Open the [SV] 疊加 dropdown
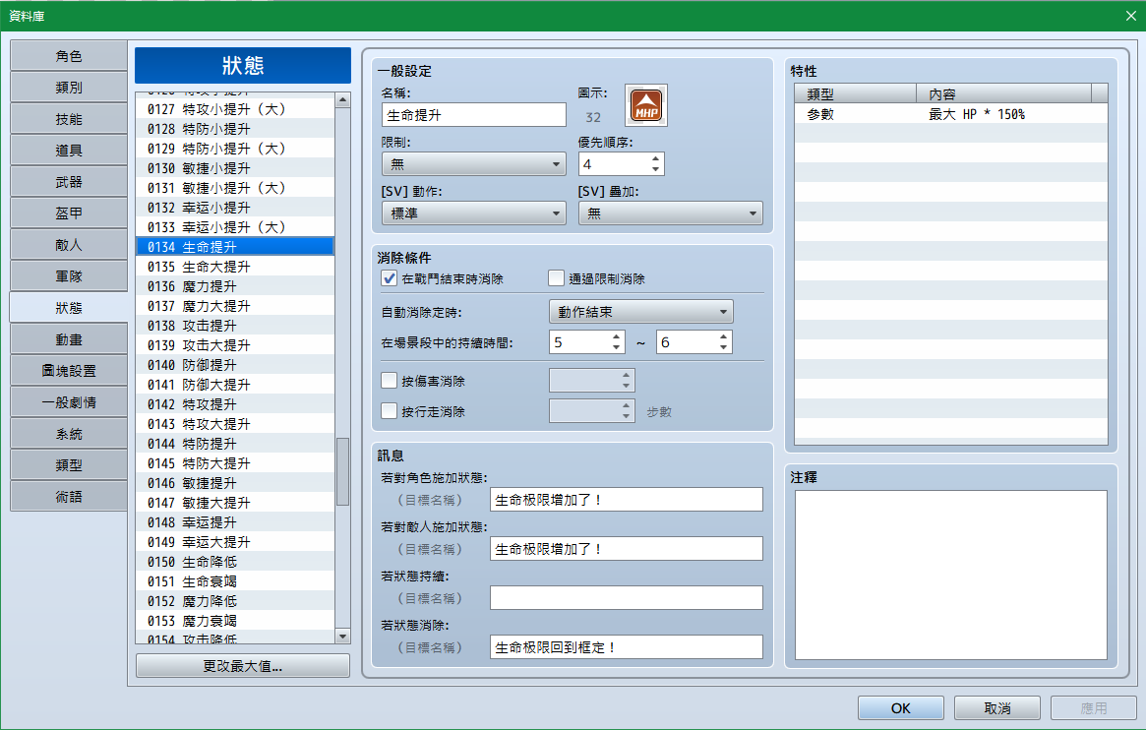The width and height of the screenshot is (1146, 730). [670, 213]
